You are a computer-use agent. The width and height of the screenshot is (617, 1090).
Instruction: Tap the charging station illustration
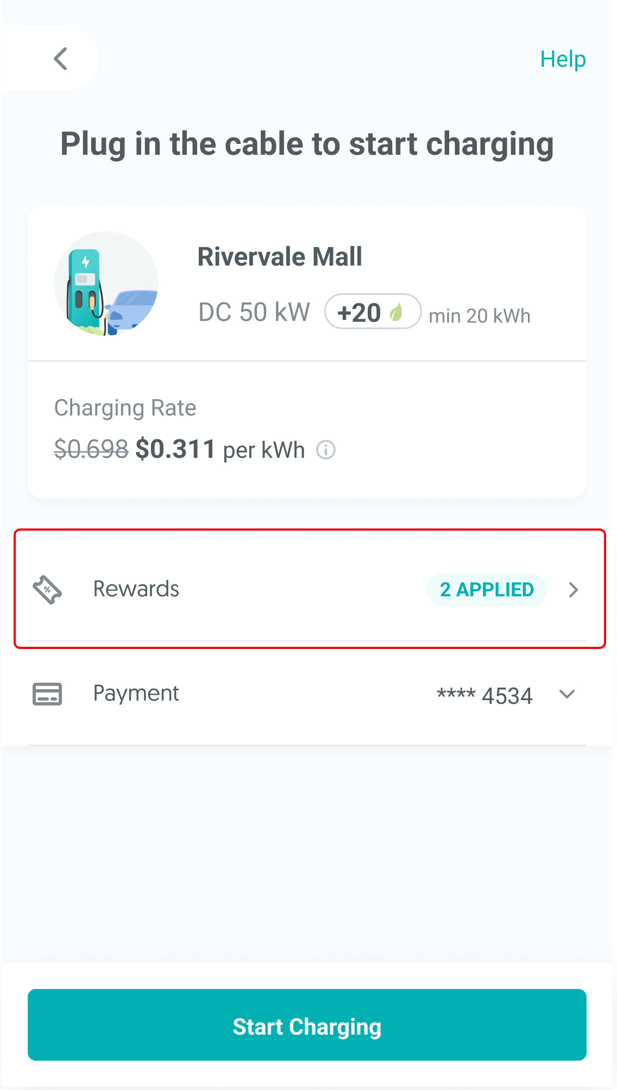pos(106,283)
